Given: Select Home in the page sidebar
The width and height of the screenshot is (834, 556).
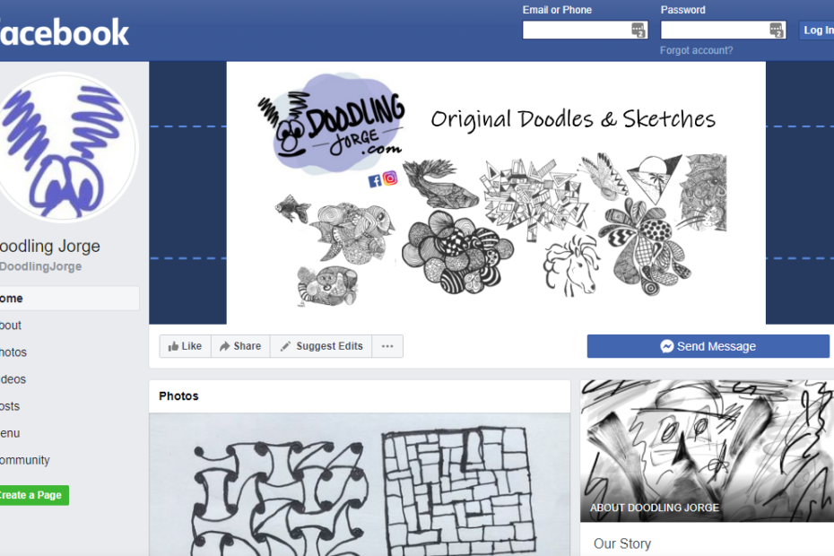Looking at the screenshot, I should coord(70,299).
